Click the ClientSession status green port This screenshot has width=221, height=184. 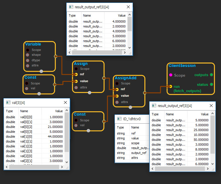[211, 84]
